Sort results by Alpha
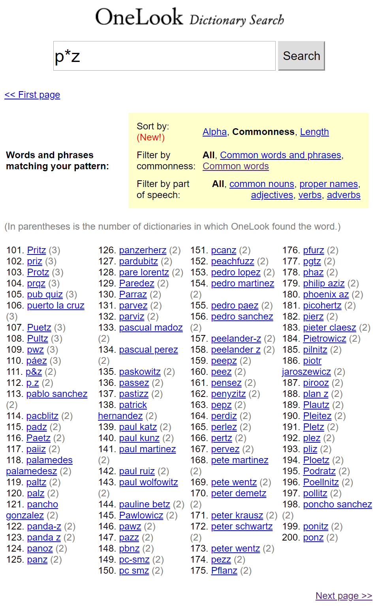This screenshot has width=389, height=608. (215, 132)
